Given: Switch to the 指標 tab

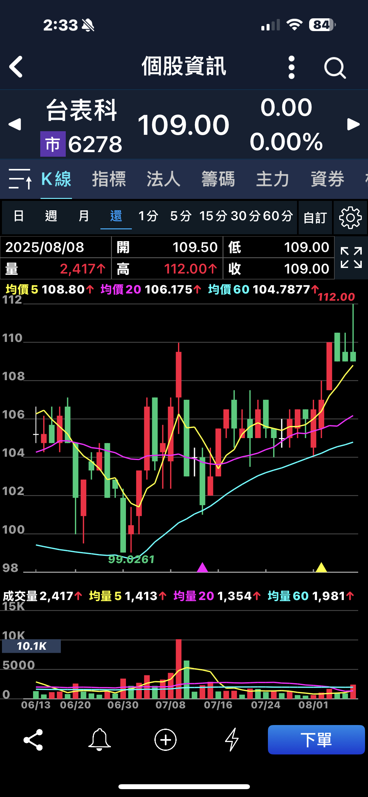Looking at the screenshot, I should point(109,179).
